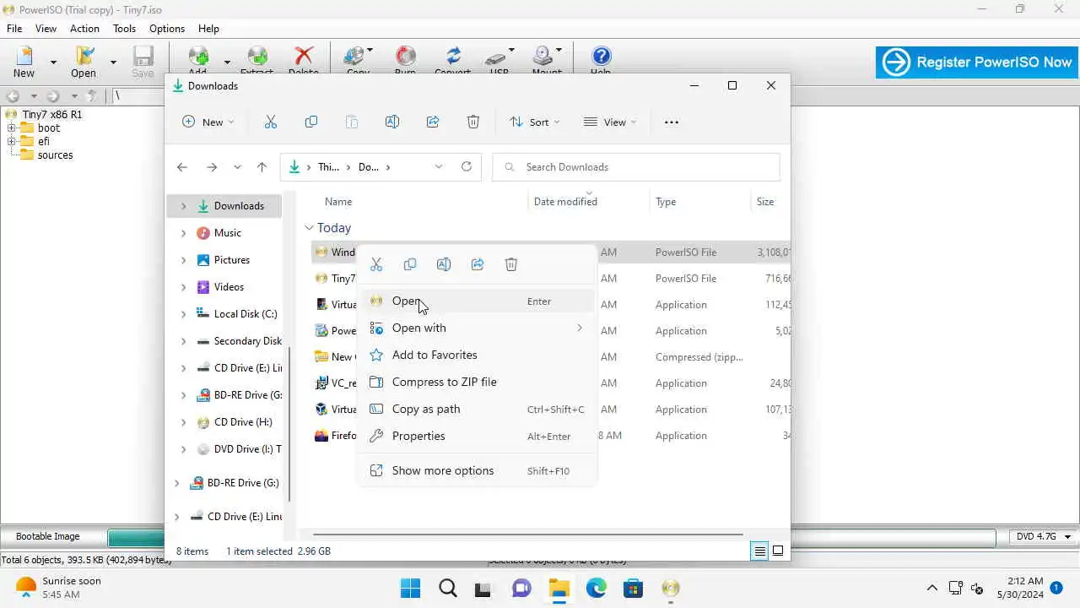Go back in Downloads navigation
This screenshot has height=608, width=1080.
tap(182, 167)
